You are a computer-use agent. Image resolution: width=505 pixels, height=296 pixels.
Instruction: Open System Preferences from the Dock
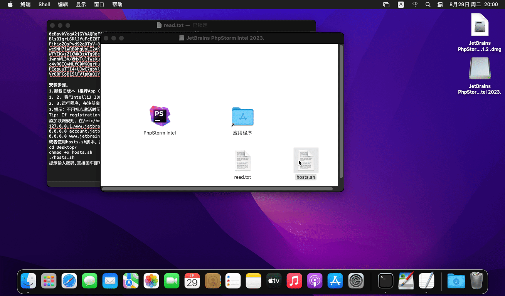pyautogui.click(x=356, y=281)
